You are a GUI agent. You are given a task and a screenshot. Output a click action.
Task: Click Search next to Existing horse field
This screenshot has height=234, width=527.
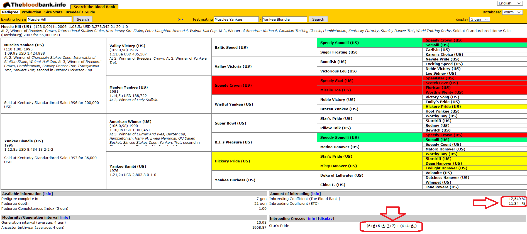click(83, 19)
